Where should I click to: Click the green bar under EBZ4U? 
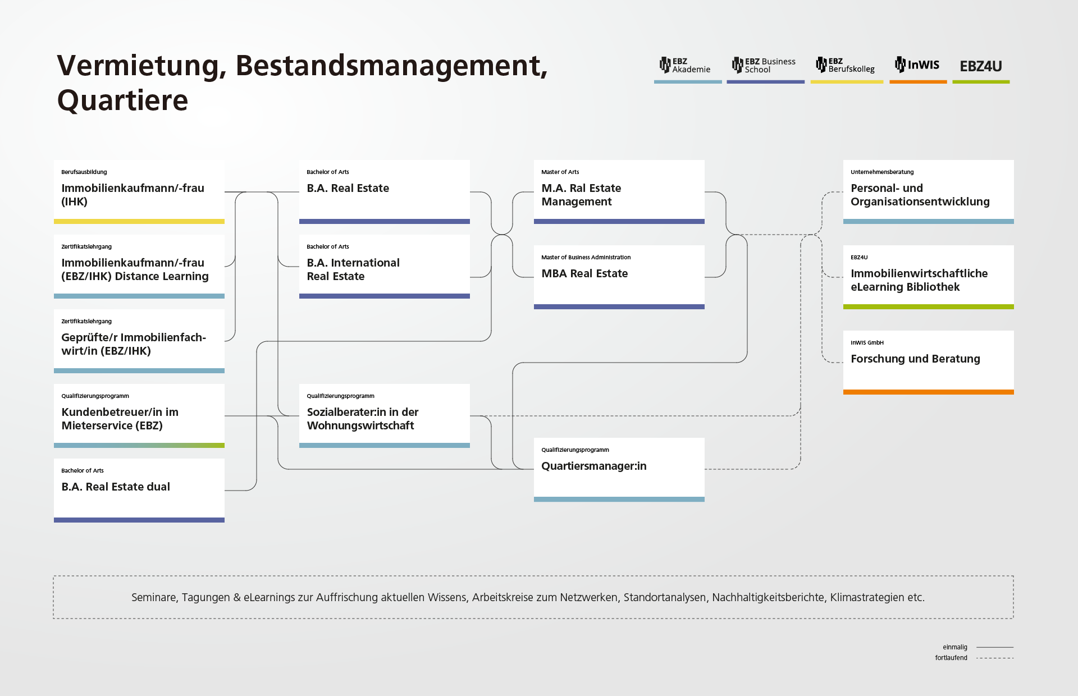tap(981, 82)
